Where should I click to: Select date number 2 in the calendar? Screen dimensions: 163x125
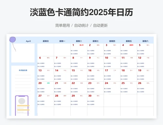point(90,45)
